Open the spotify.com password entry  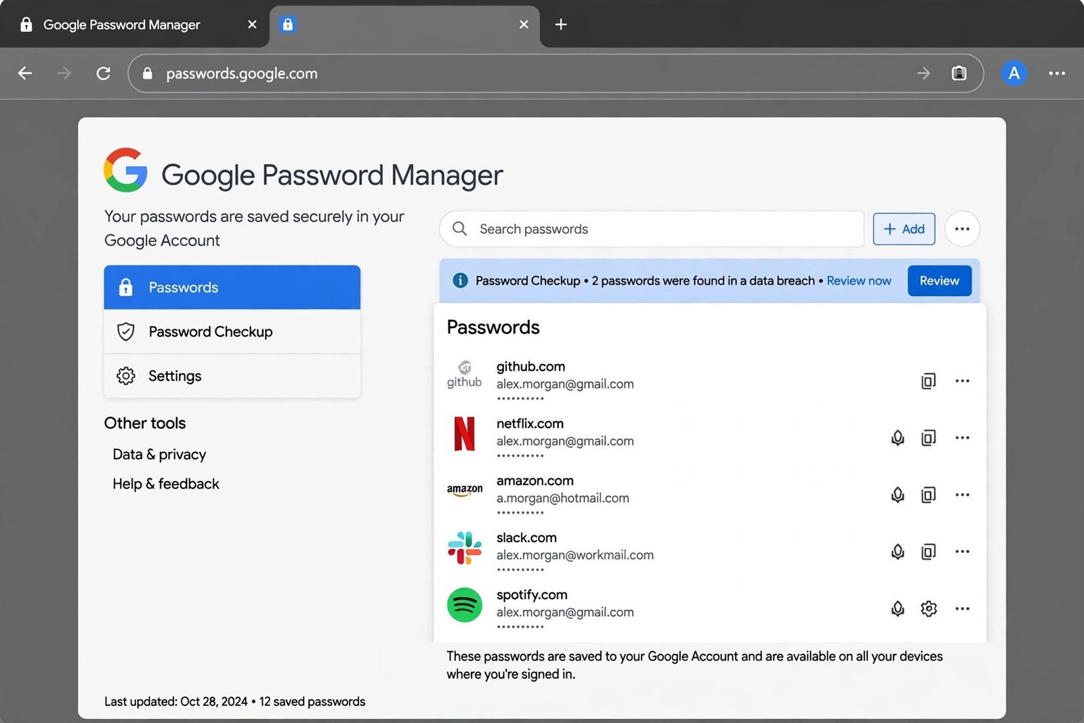coord(710,608)
